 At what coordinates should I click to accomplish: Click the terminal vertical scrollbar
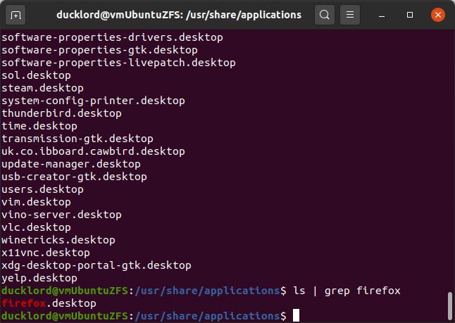(450, 305)
